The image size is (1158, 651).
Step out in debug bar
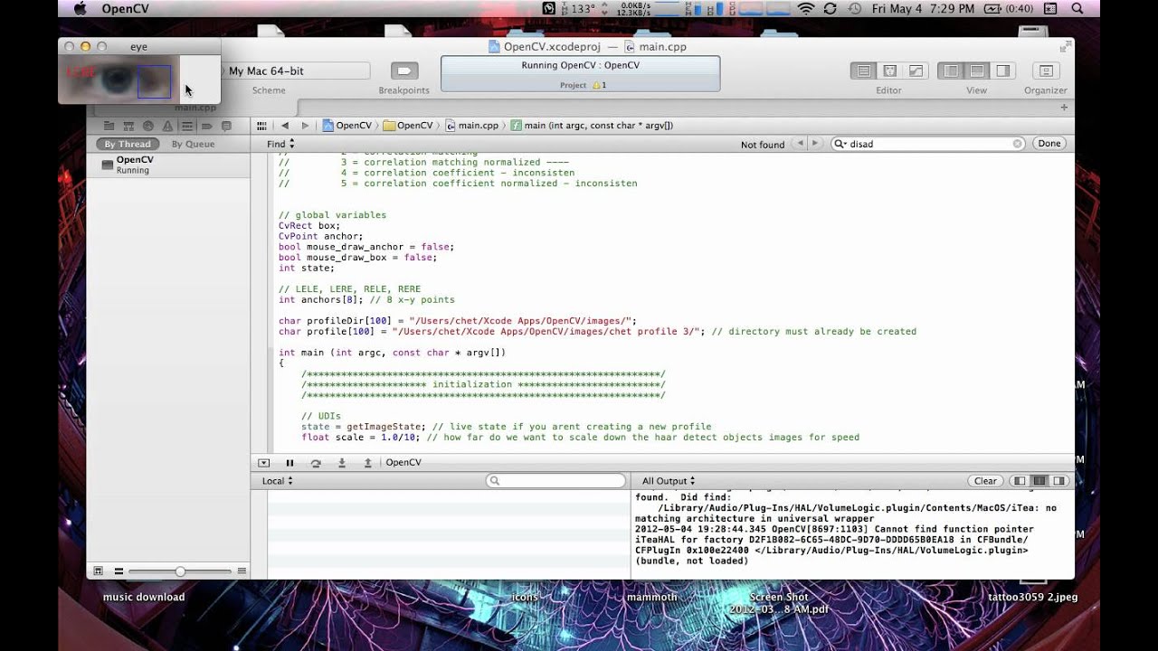tap(368, 463)
